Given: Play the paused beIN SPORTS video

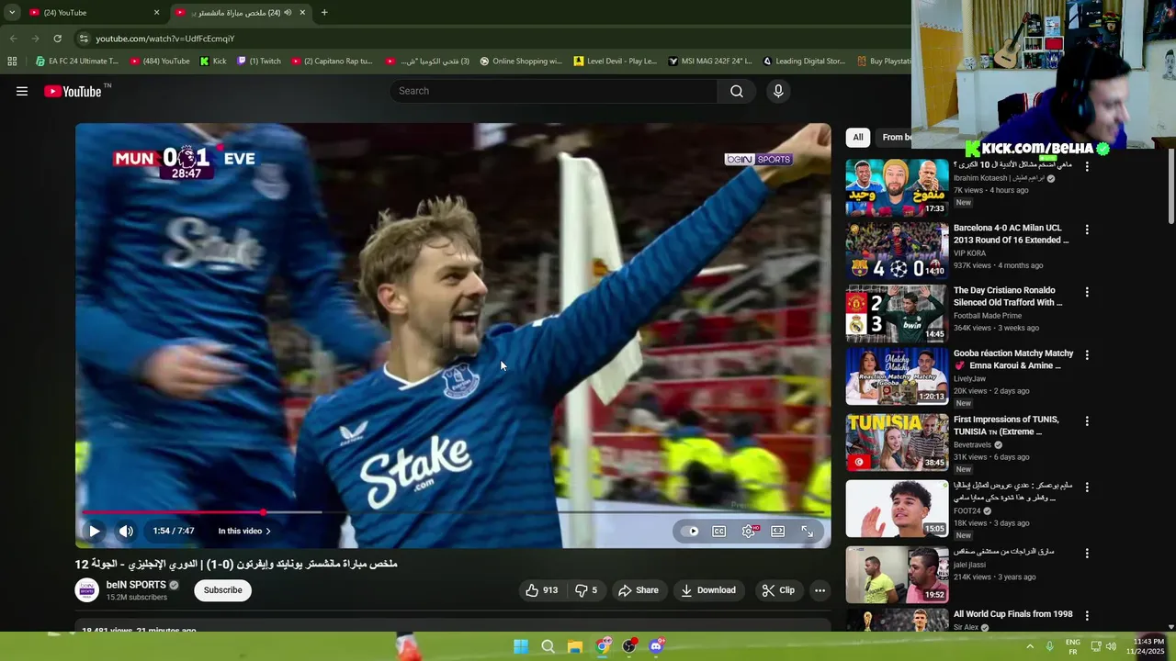Looking at the screenshot, I should pos(94,531).
